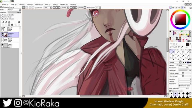Open the Archivo menu

click(5, 4)
